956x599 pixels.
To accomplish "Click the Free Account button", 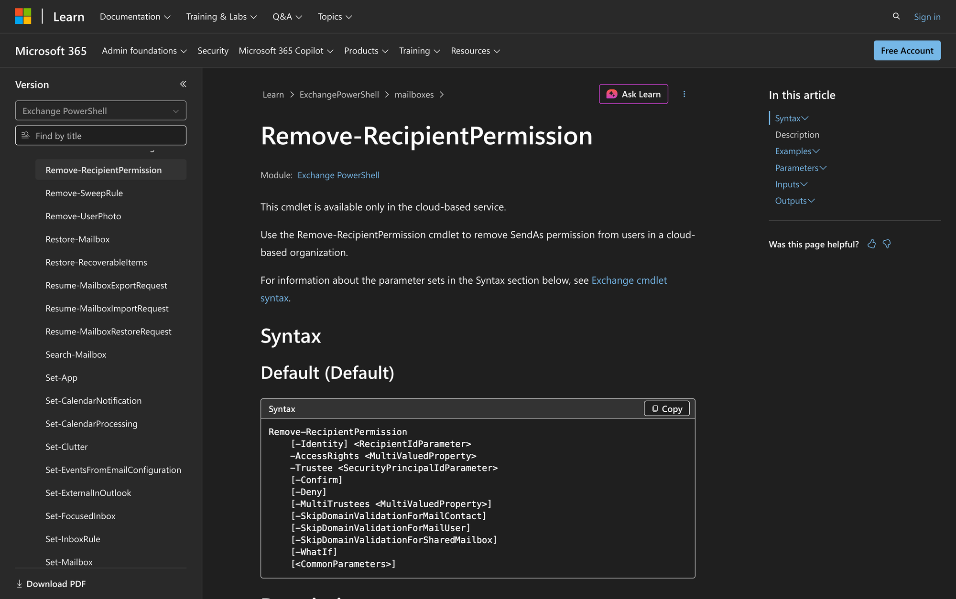I will (x=907, y=51).
